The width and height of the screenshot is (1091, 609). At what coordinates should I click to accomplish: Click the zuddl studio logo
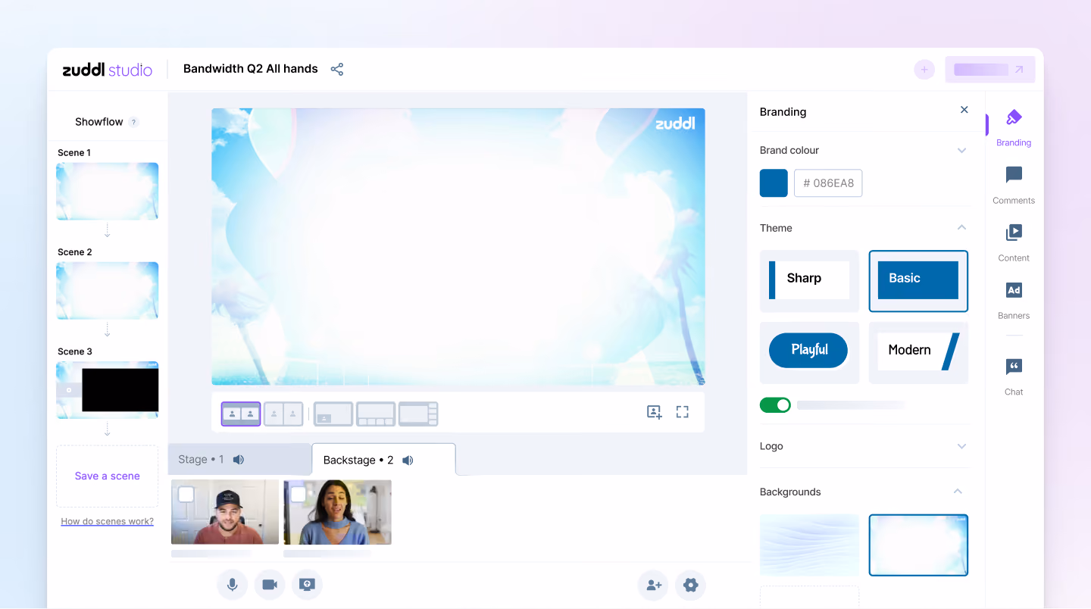point(107,70)
